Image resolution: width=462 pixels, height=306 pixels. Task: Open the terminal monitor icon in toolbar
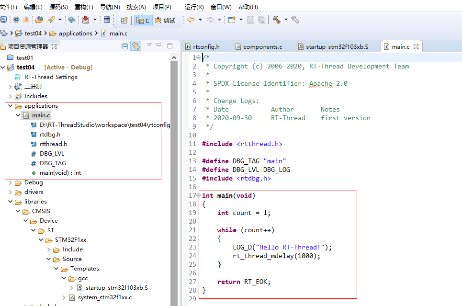coord(3,20)
